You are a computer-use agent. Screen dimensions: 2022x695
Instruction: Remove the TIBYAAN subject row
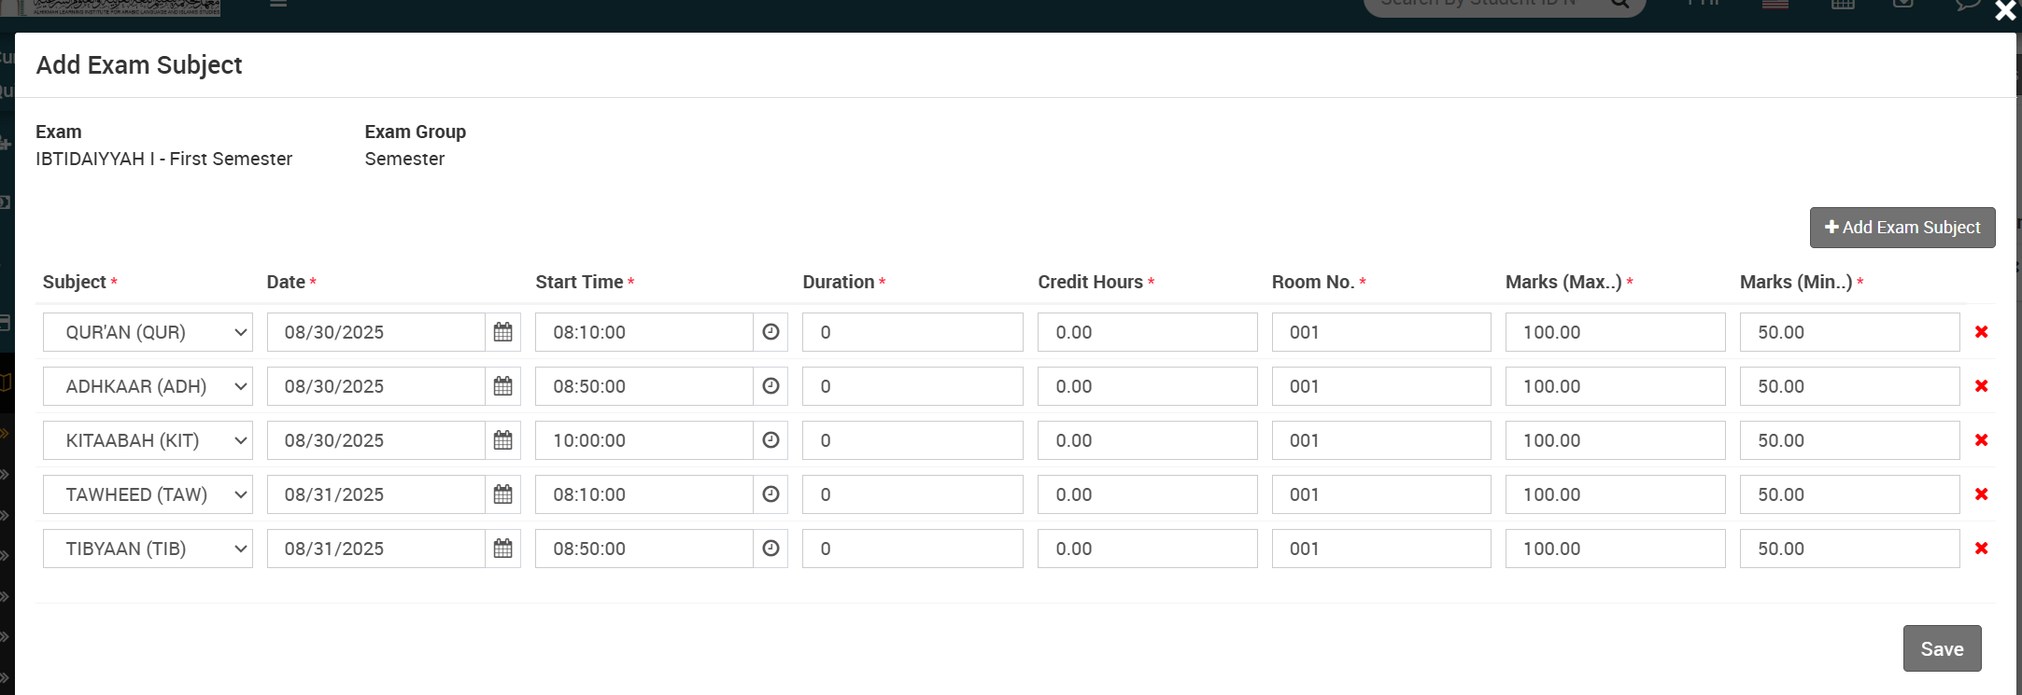click(x=1981, y=549)
